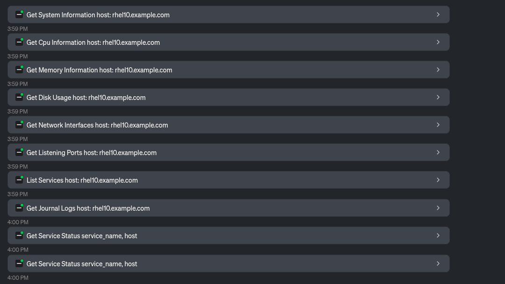
Task: Expand Get Memory Information using its chevron
Action: point(438,70)
